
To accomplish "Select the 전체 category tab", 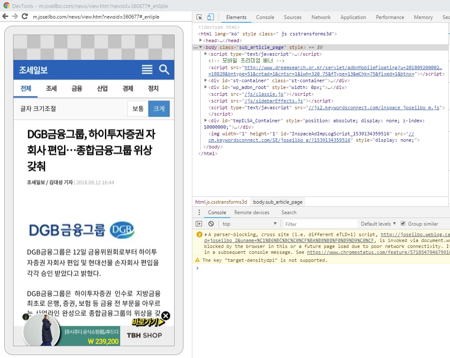I will (26, 89).
